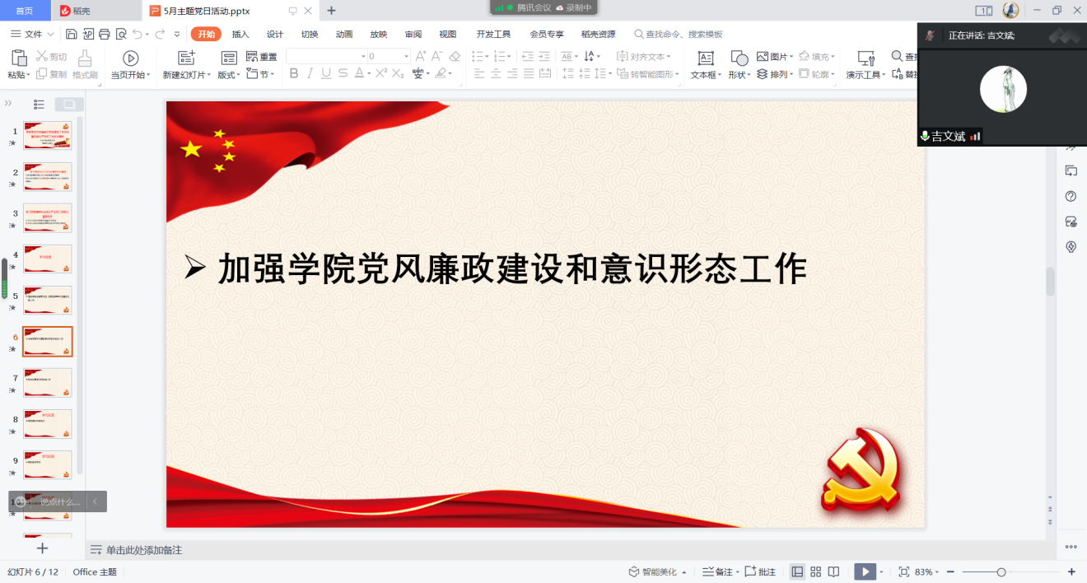Expand the 版式 layout dropdown
The width and height of the screenshot is (1087, 583).
point(228,74)
